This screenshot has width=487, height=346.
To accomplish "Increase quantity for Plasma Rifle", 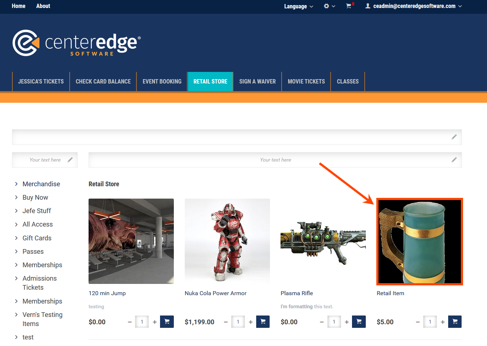I will point(347,322).
